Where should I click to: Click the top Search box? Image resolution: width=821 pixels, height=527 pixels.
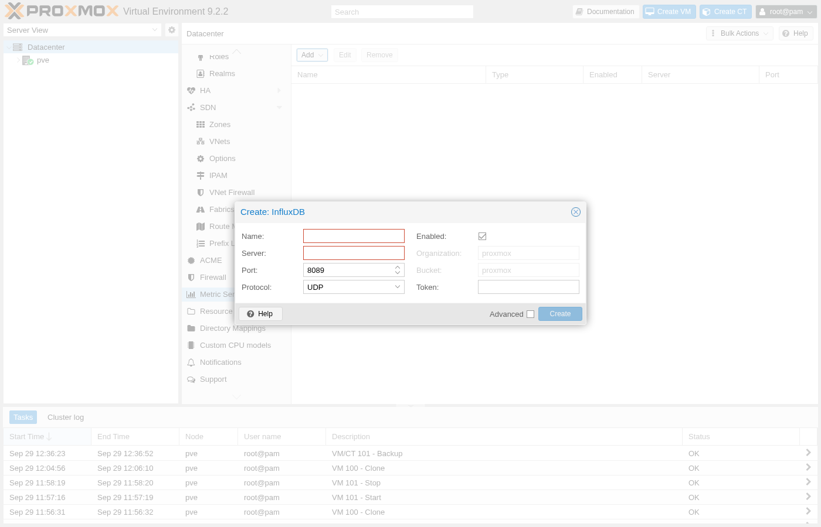pos(402,12)
